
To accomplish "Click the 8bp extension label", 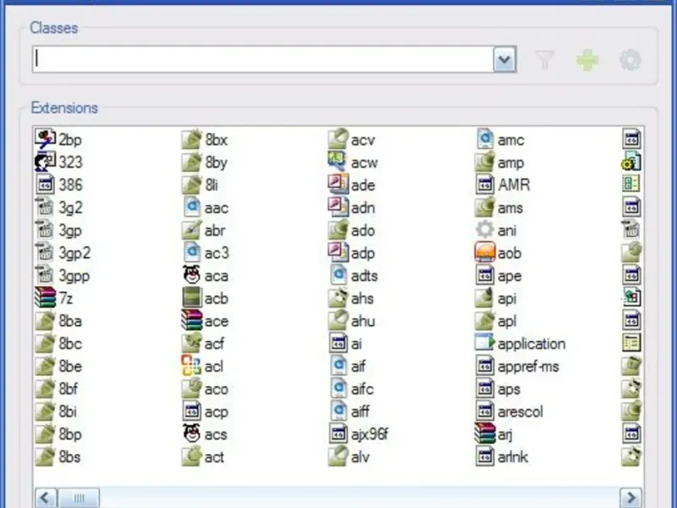I will [x=70, y=434].
